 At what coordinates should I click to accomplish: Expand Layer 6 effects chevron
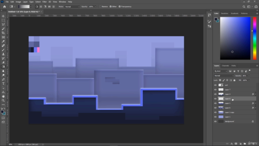pyautogui.click(x=255, y=108)
